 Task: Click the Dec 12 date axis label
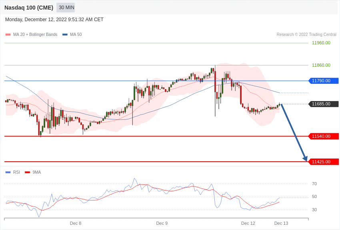click(x=248, y=223)
